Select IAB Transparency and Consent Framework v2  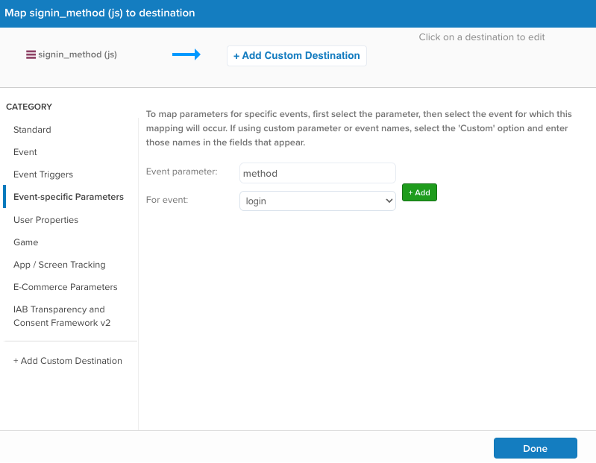click(60, 316)
